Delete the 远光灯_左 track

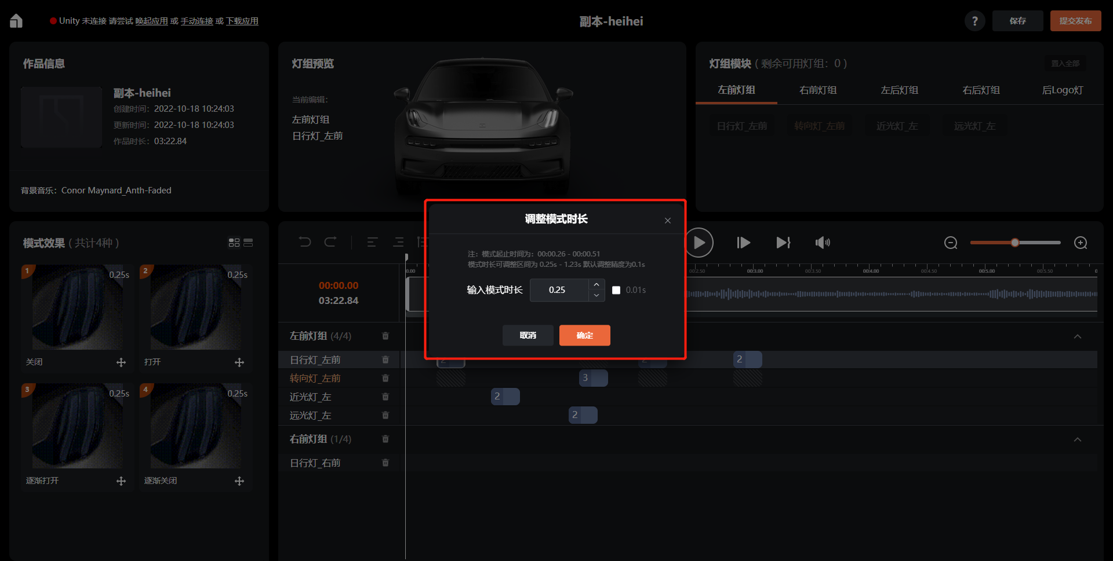(385, 415)
